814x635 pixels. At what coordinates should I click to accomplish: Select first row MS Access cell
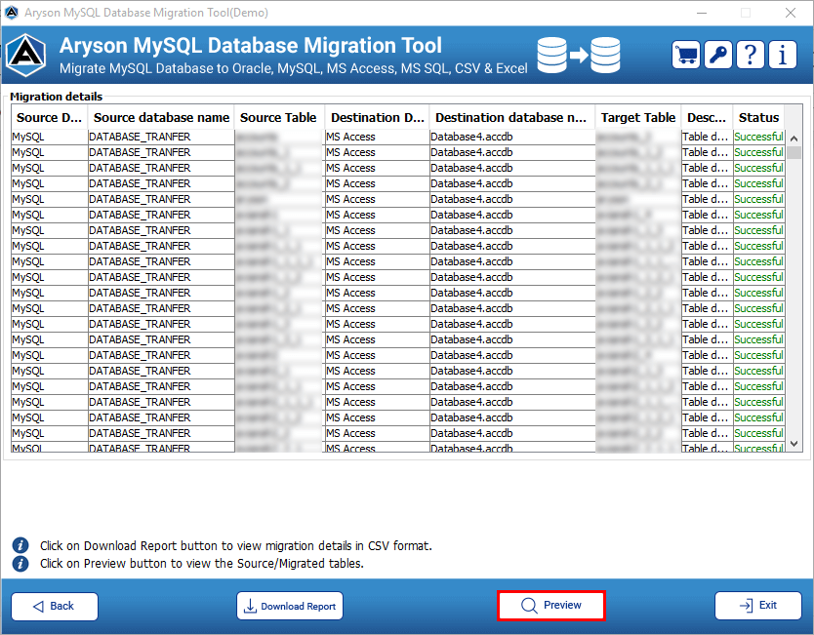[x=378, y=137]
